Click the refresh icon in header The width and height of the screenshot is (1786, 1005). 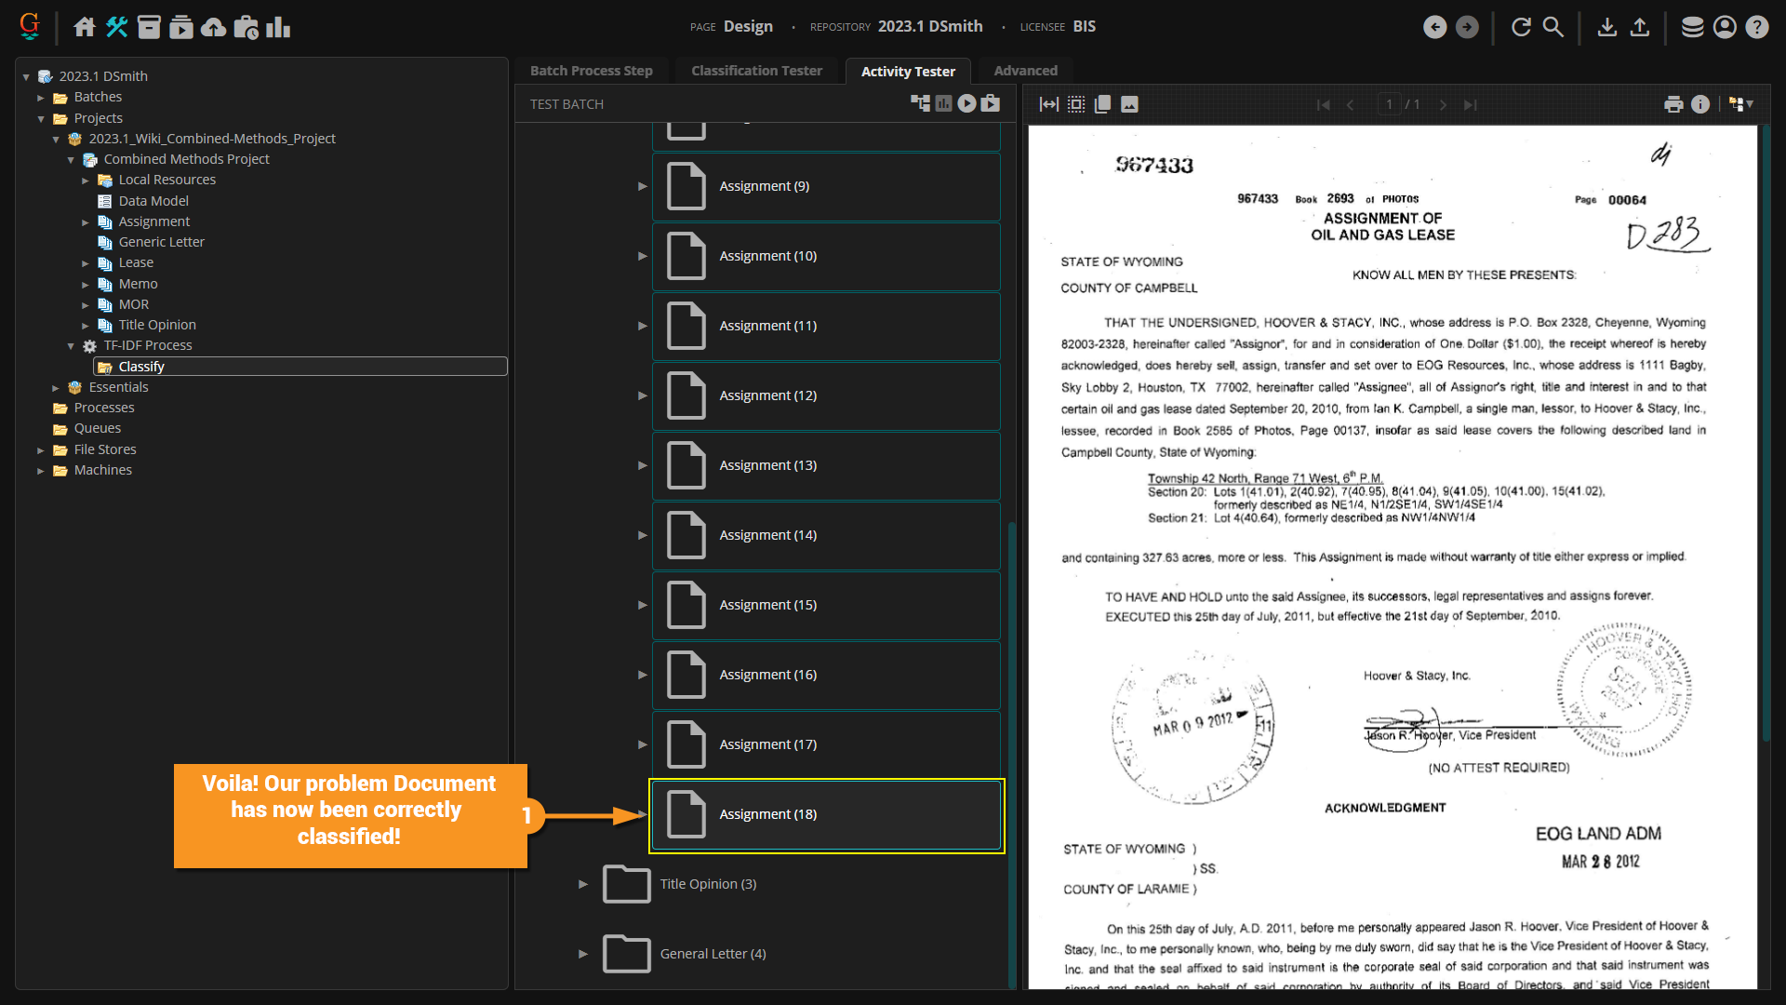point(1521,27)
